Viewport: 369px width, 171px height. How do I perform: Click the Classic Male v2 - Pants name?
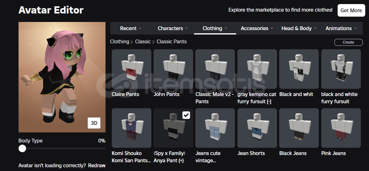(214, 98)
